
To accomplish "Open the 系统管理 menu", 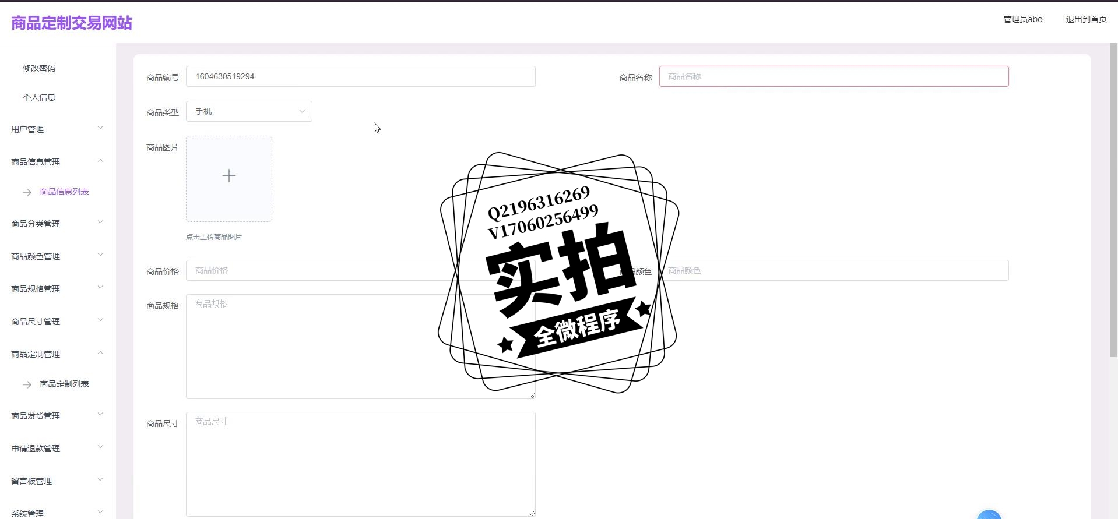I will (27, 513).
